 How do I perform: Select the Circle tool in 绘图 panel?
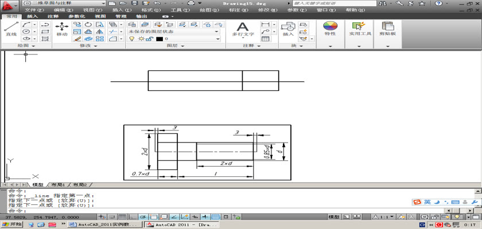(x=26, y=31)
